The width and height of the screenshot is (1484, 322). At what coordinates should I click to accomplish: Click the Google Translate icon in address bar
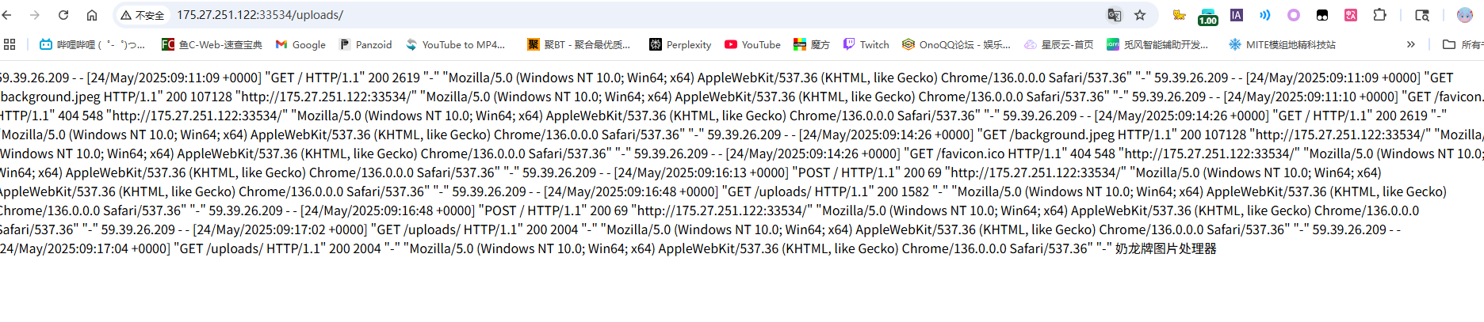(1114, 15)
